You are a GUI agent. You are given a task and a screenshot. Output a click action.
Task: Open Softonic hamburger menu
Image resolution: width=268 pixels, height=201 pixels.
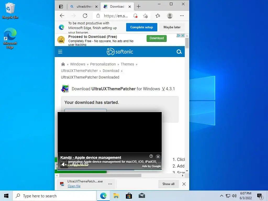coord(60,52)
